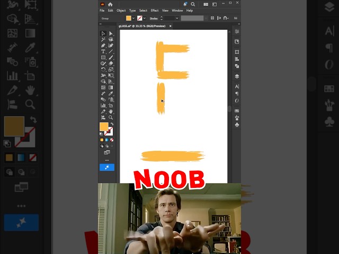Screen dimensions: 339x254
Task: Open the workspace switcher
Action: (215, 4)
